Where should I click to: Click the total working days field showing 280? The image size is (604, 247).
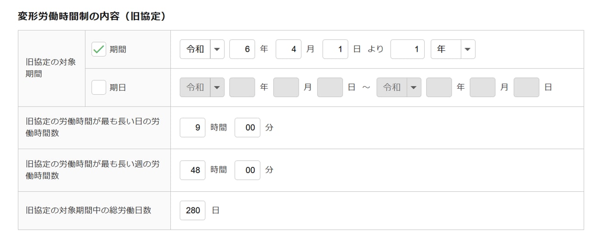point(193,211)
